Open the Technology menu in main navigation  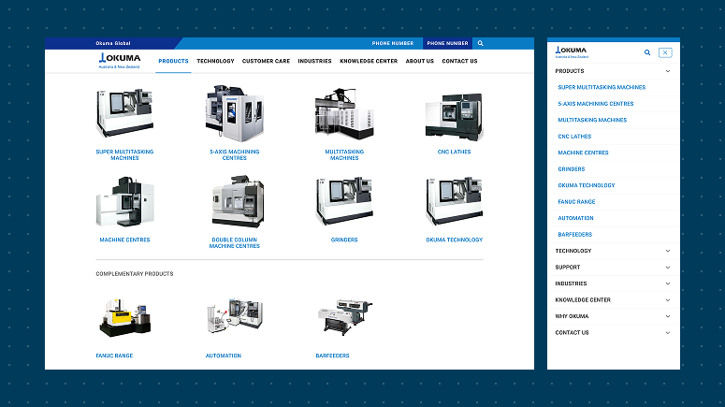(215, 61)
